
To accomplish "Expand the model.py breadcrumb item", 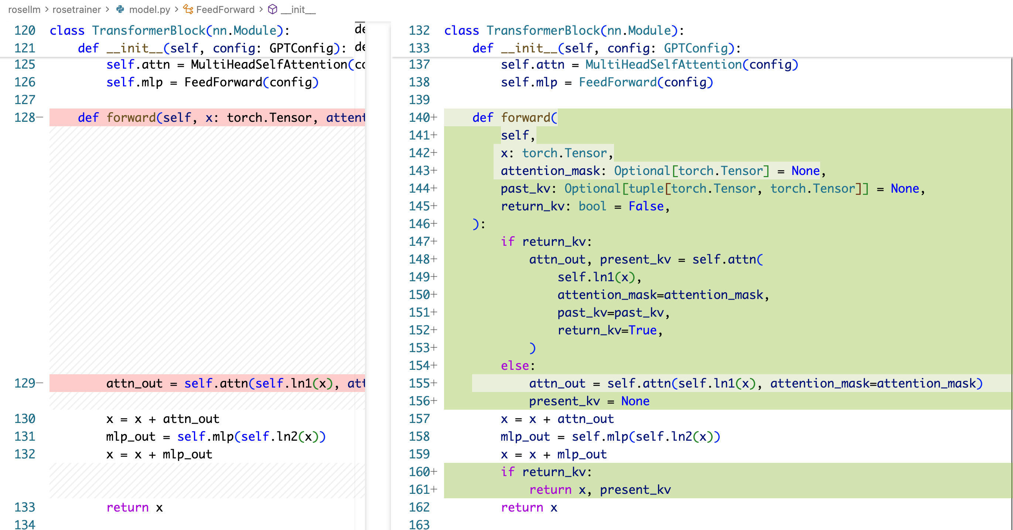I will pos(149,10).
